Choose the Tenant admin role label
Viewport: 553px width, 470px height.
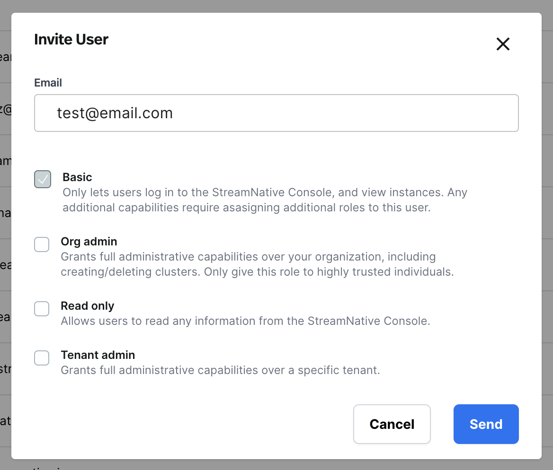click(98, 355)
